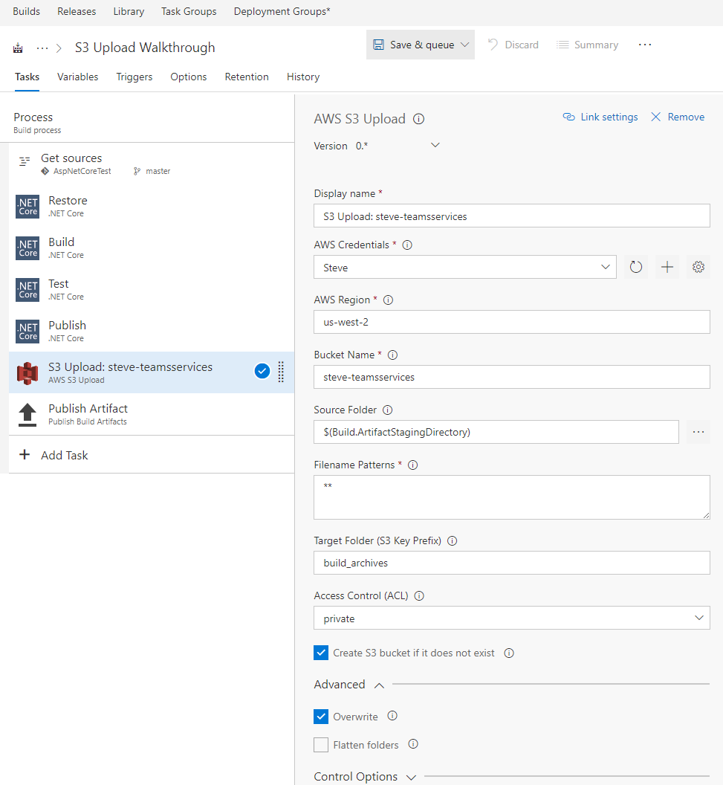Click the info icon beside AWS S3 Upload title
This screenshot has height=785, width=723.
pos(419,119)
